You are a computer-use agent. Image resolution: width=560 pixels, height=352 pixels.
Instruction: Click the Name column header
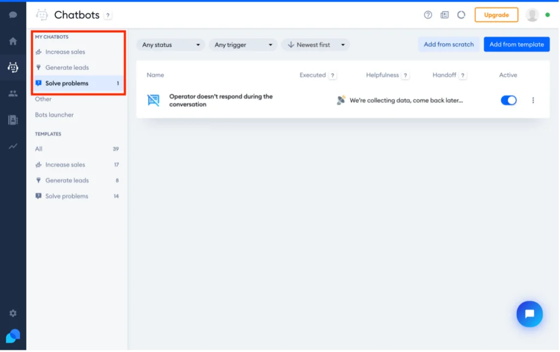coord(155,75)
